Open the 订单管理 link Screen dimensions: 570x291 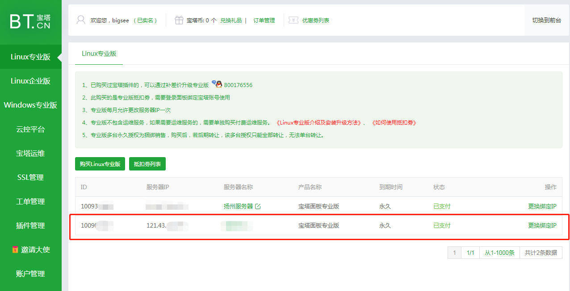click(264, 20)
